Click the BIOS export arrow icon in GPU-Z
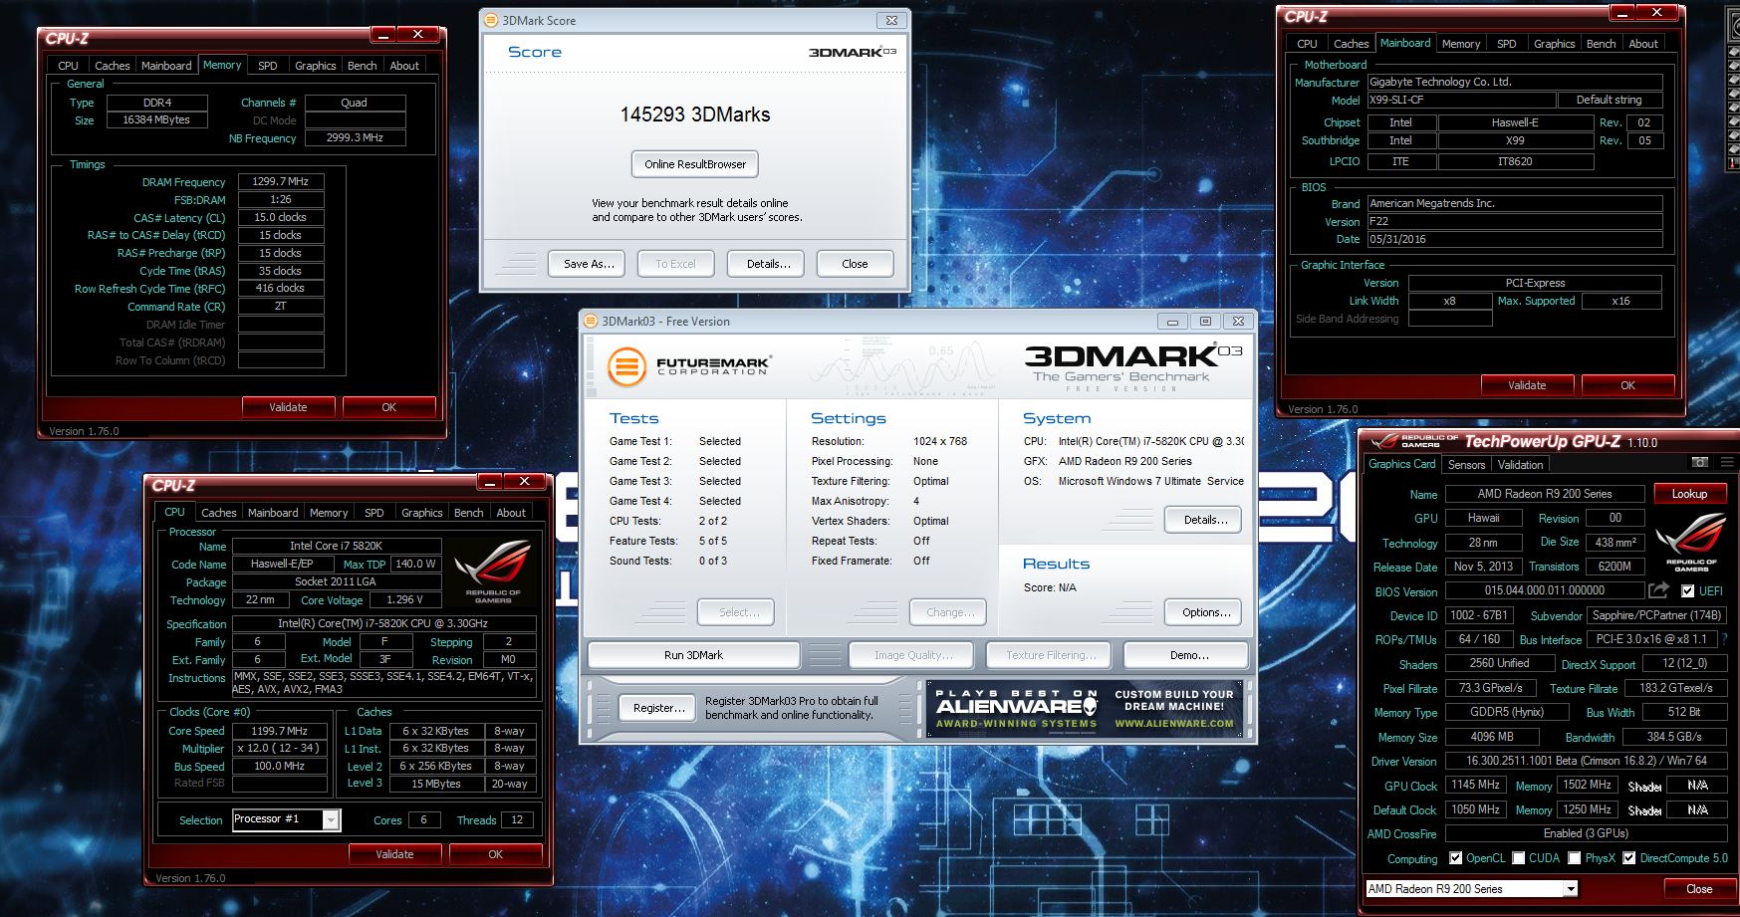The width and height of the screenshot is (1740, 917). pos(1658,590)
